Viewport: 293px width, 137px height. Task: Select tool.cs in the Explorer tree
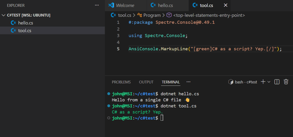pyautogui.click(x=25, y=31)
